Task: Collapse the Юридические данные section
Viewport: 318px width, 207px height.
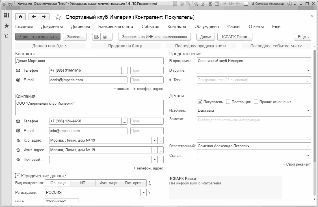Action: [18, 176]
